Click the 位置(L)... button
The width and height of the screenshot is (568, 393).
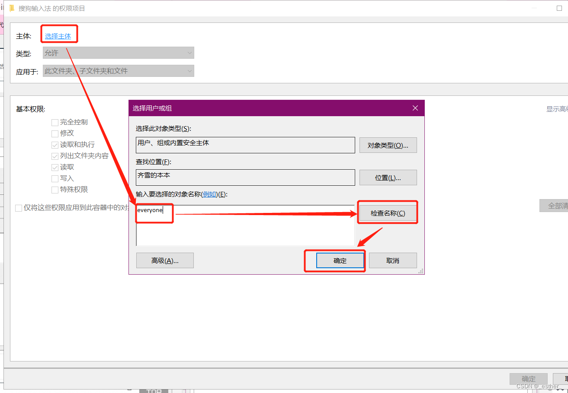(x=388, y=177)
